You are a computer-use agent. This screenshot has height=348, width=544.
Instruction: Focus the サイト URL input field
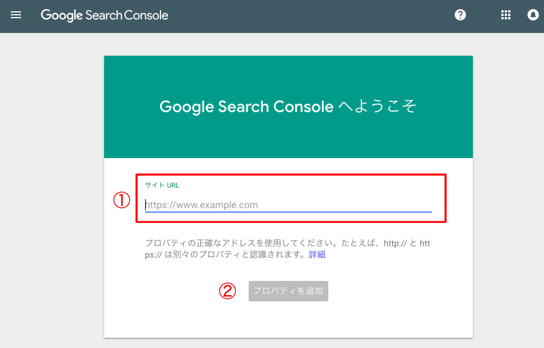[x=288, y=205]
